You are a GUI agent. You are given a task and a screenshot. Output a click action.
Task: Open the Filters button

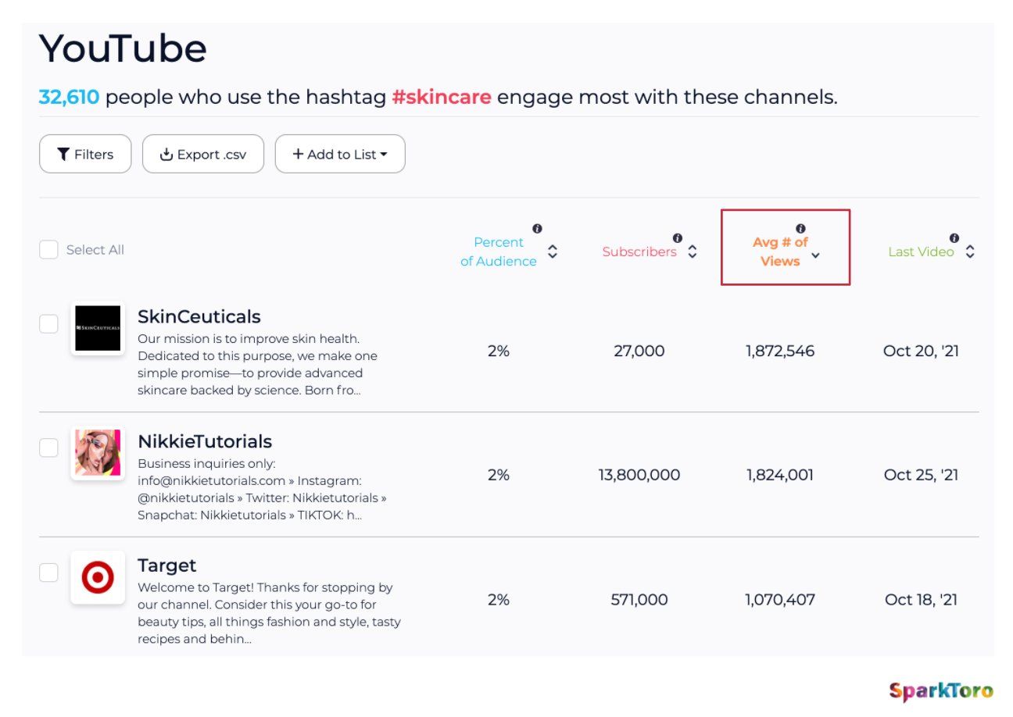(x=85, y=154)
